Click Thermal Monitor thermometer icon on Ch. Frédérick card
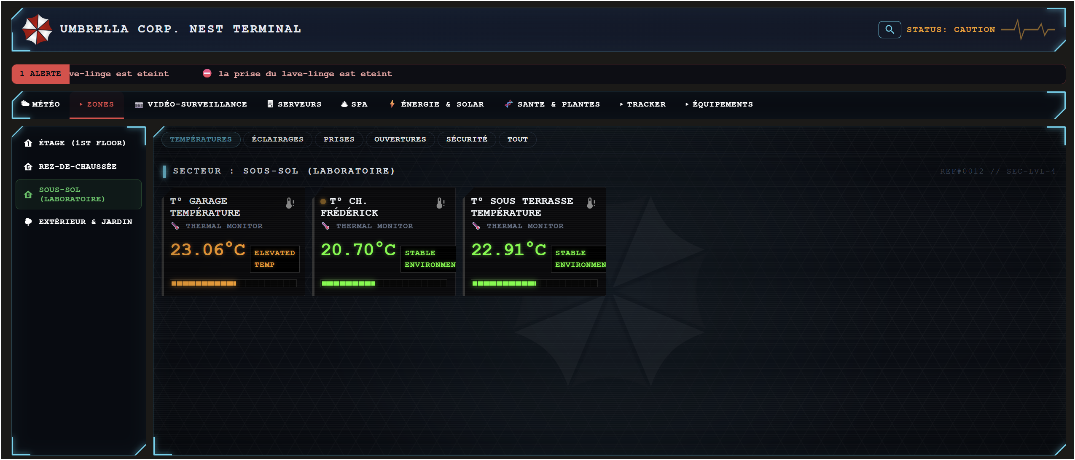The width and height of the screenshot is (1075, 460). point(325,226)
